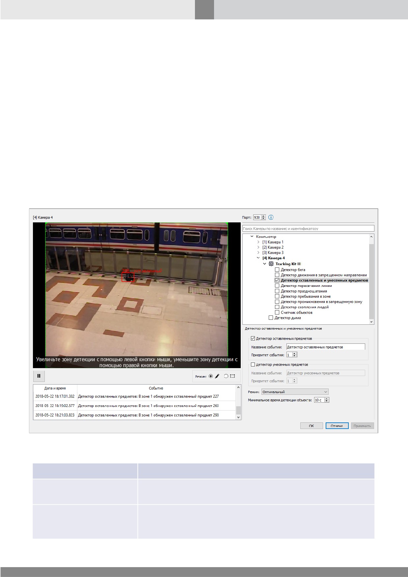Viewport: 408px width, 577px height.
Task: Select the rectangle selection mode icon
Action: [x=232, y=376]
